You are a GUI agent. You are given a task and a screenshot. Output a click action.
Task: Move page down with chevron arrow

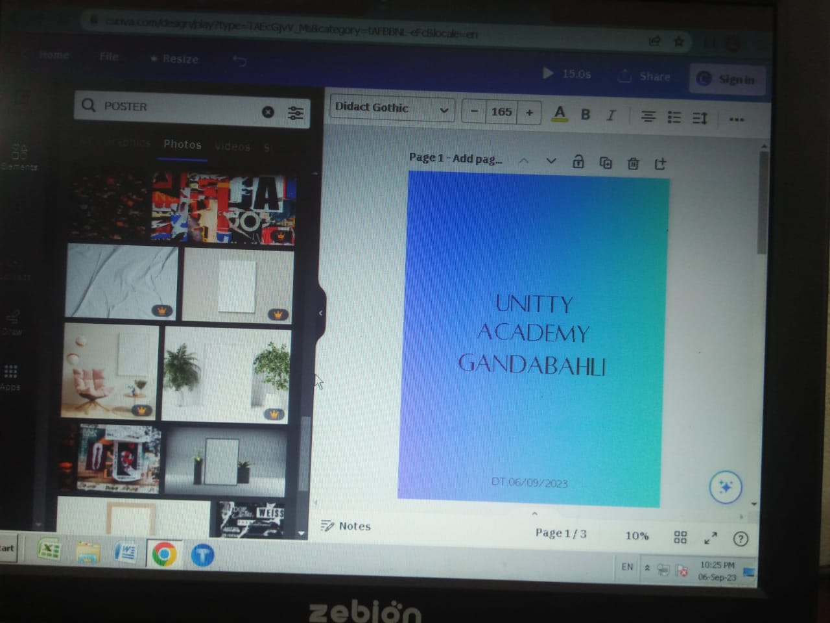[551, 161]
